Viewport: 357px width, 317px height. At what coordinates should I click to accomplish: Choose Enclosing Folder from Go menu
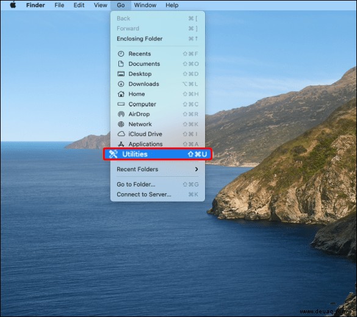click(x=157, y=38)
